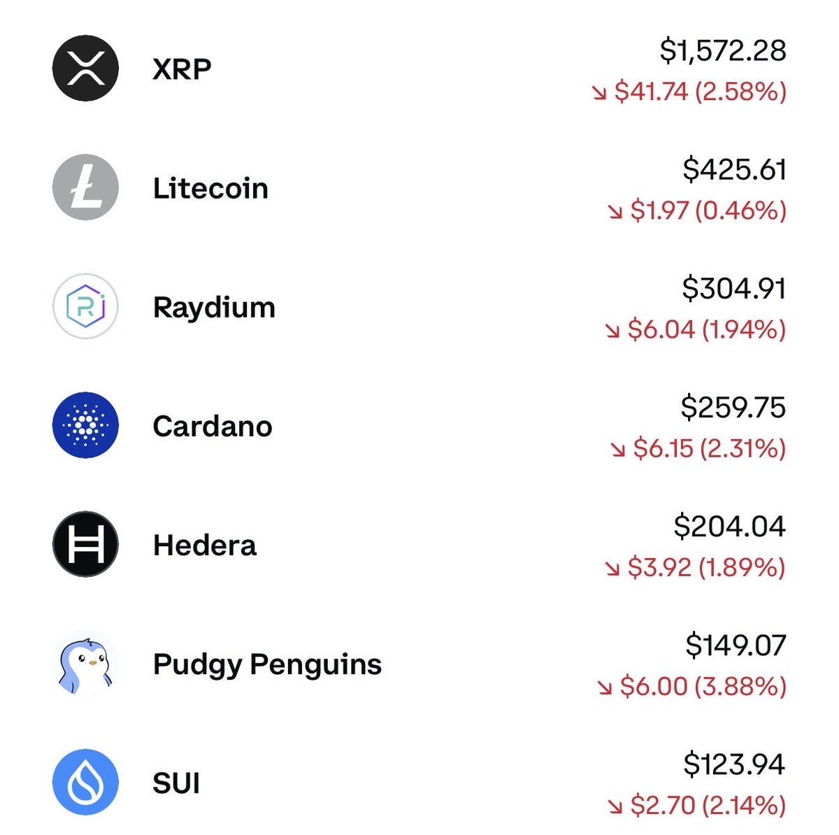
Task: Tap the Cardano blue icon
Action: click(85, 425)
